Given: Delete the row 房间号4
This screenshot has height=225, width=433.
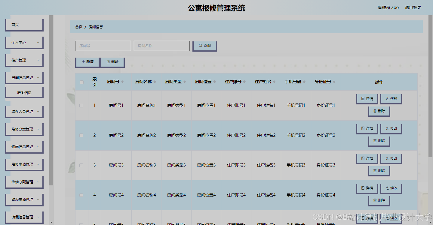Looking at the screenshot, I should 379,200.
